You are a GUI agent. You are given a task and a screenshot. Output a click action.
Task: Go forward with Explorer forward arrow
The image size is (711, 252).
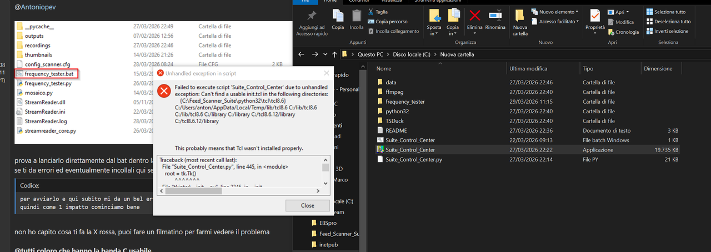tap(315, 54)
